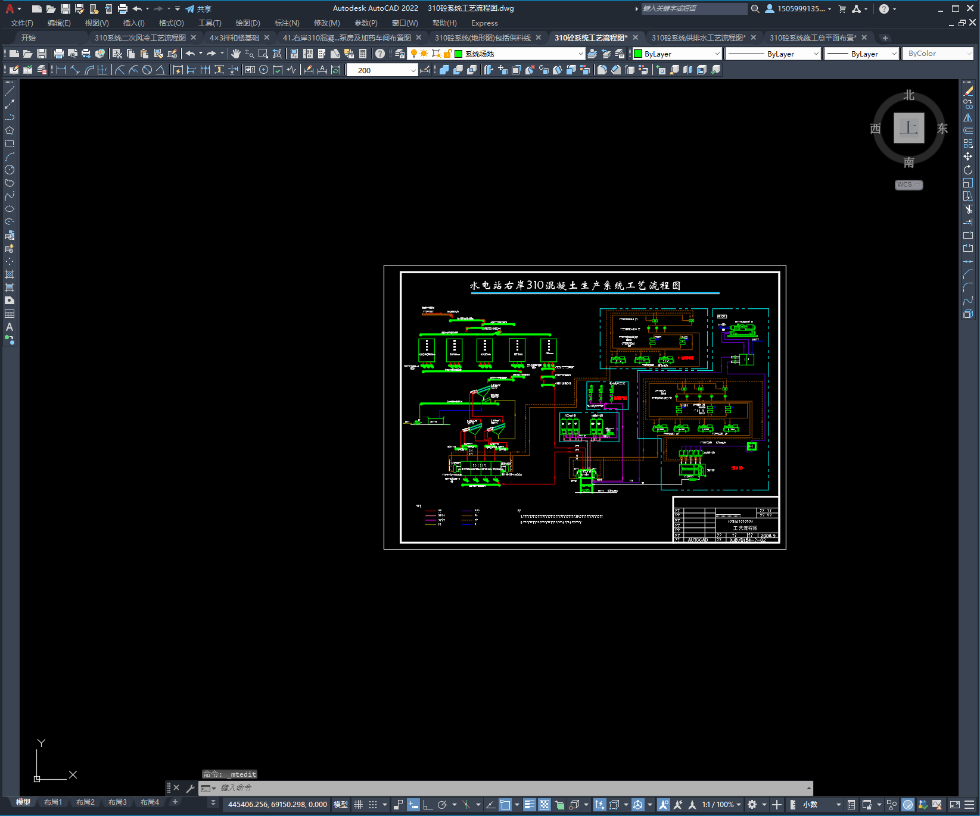Select the Trim tool in modify toolbar
The height and width of the screenshot is (816, 980).
click(968, 209)
